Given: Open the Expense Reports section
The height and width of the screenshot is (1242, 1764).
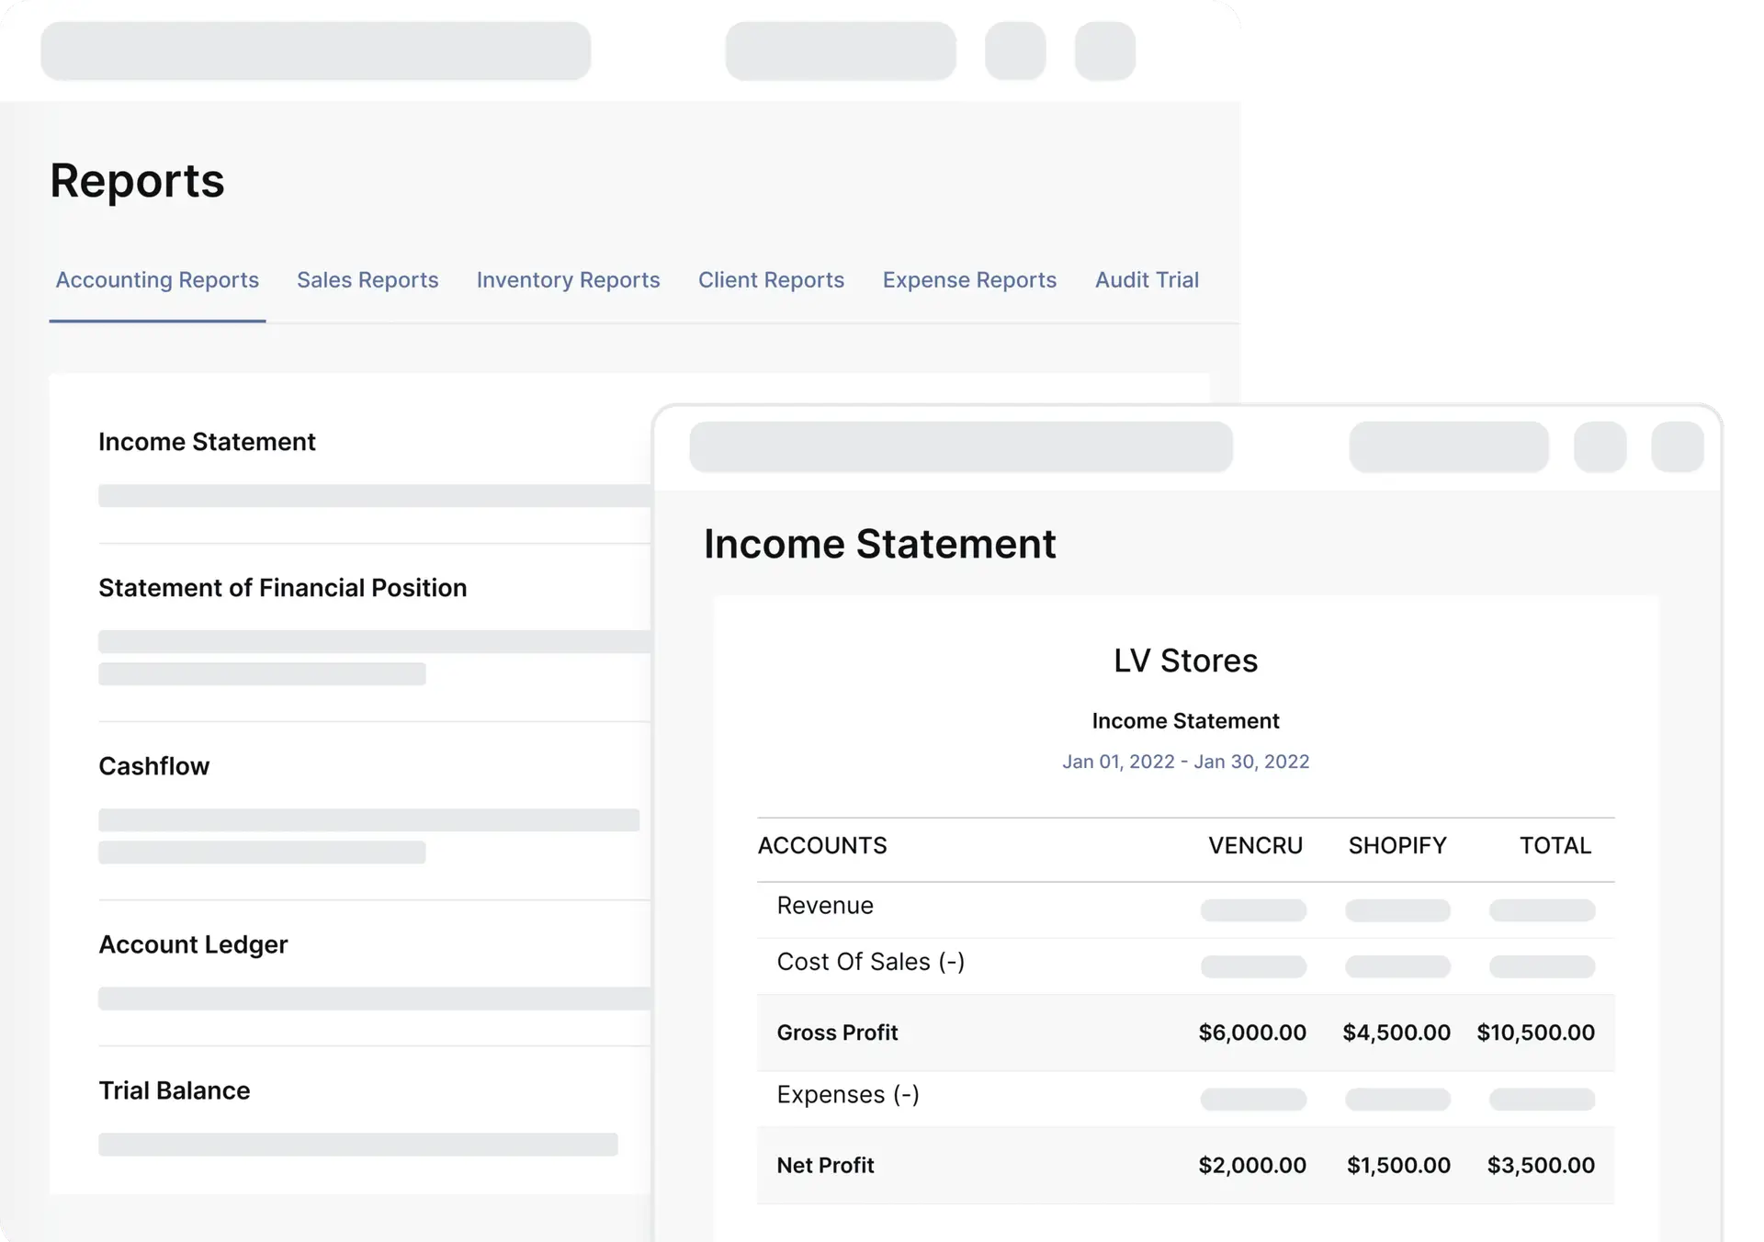Looking at the screenshot, I should tap(969, 280).
